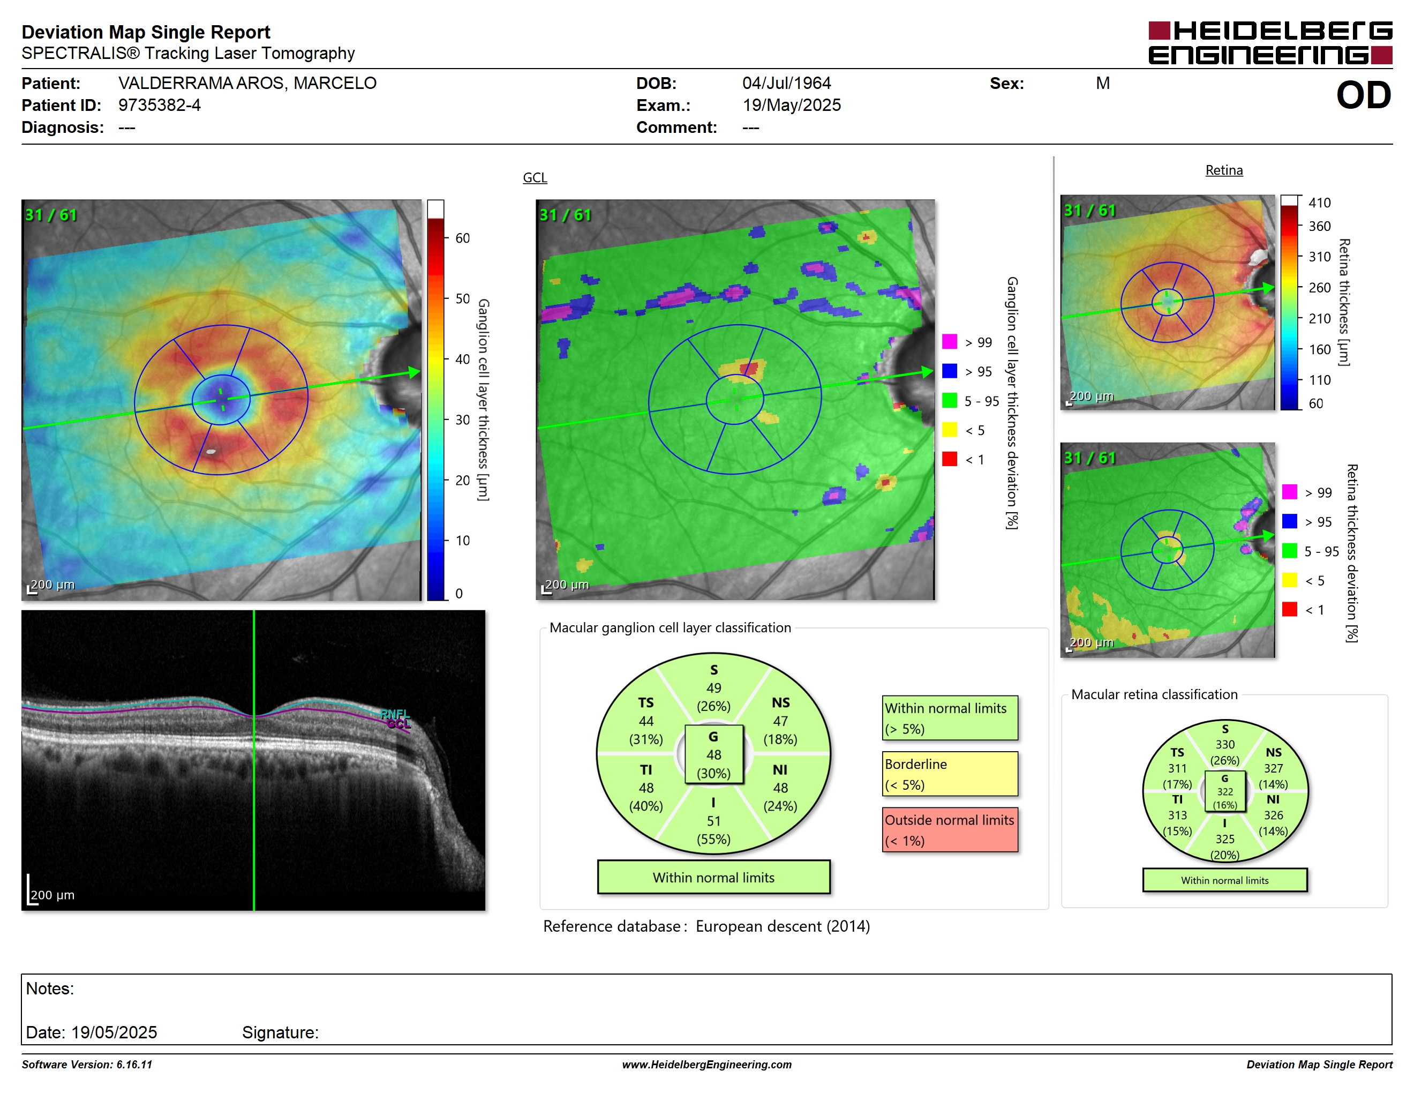Screen dimensions: 1414x1093
Task: Click the GCL sector TS value 44 (31%)
Action: (646, 730)
